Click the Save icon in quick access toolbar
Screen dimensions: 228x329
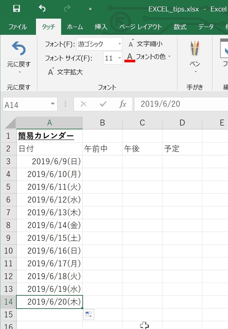[17, 8]
